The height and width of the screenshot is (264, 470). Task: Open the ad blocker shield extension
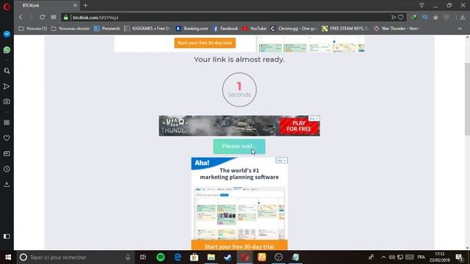click(446, 18)
